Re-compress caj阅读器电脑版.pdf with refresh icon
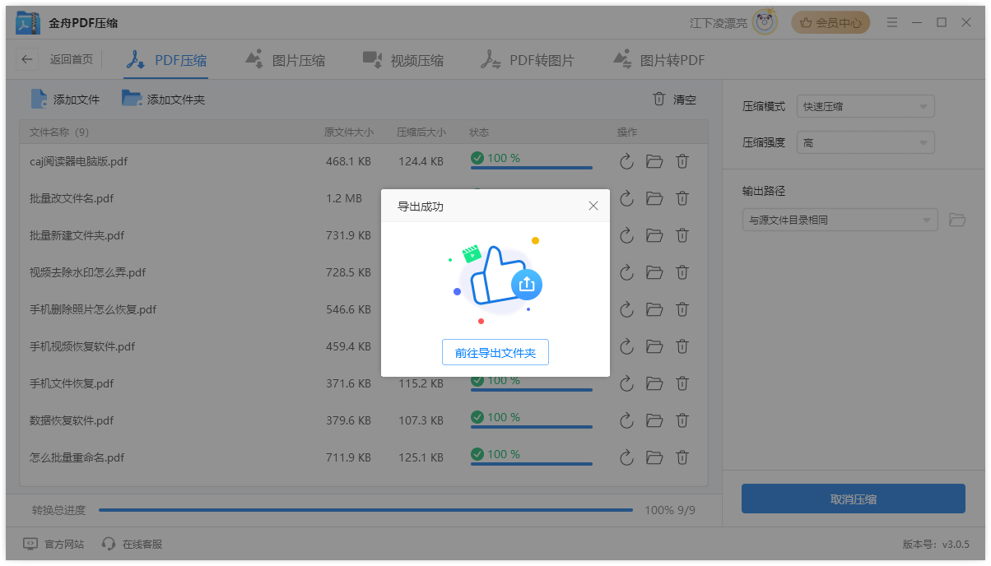Screen dimensions: 991x566 click(626, 162)
